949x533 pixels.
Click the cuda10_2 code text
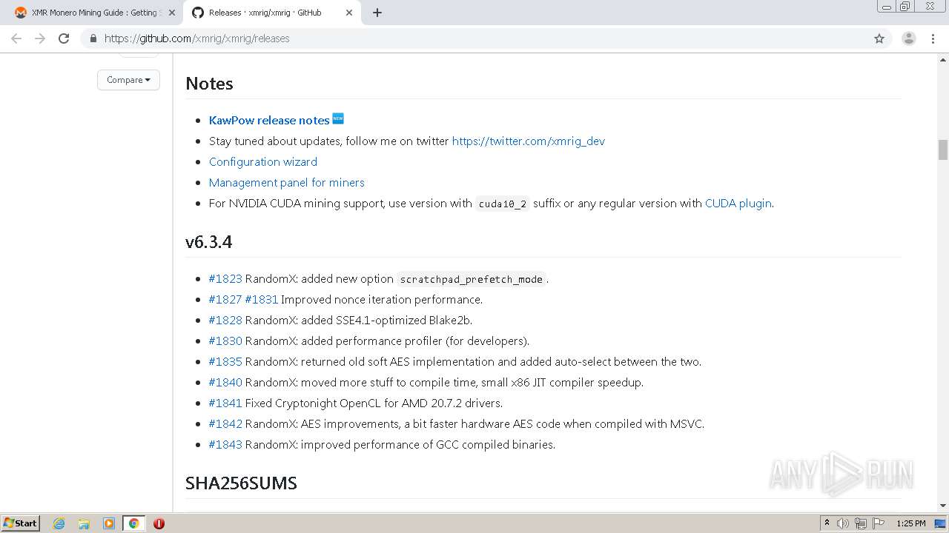point(503,204)
